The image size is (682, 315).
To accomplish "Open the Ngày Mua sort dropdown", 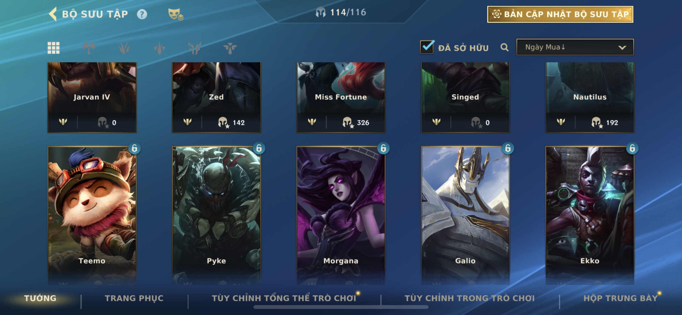I will (x=575, y=47).
